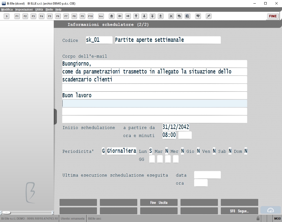Viewport: 282px width, 222px height.
Task: Toggle the Mar day flag N
Action: click(166, 151)
